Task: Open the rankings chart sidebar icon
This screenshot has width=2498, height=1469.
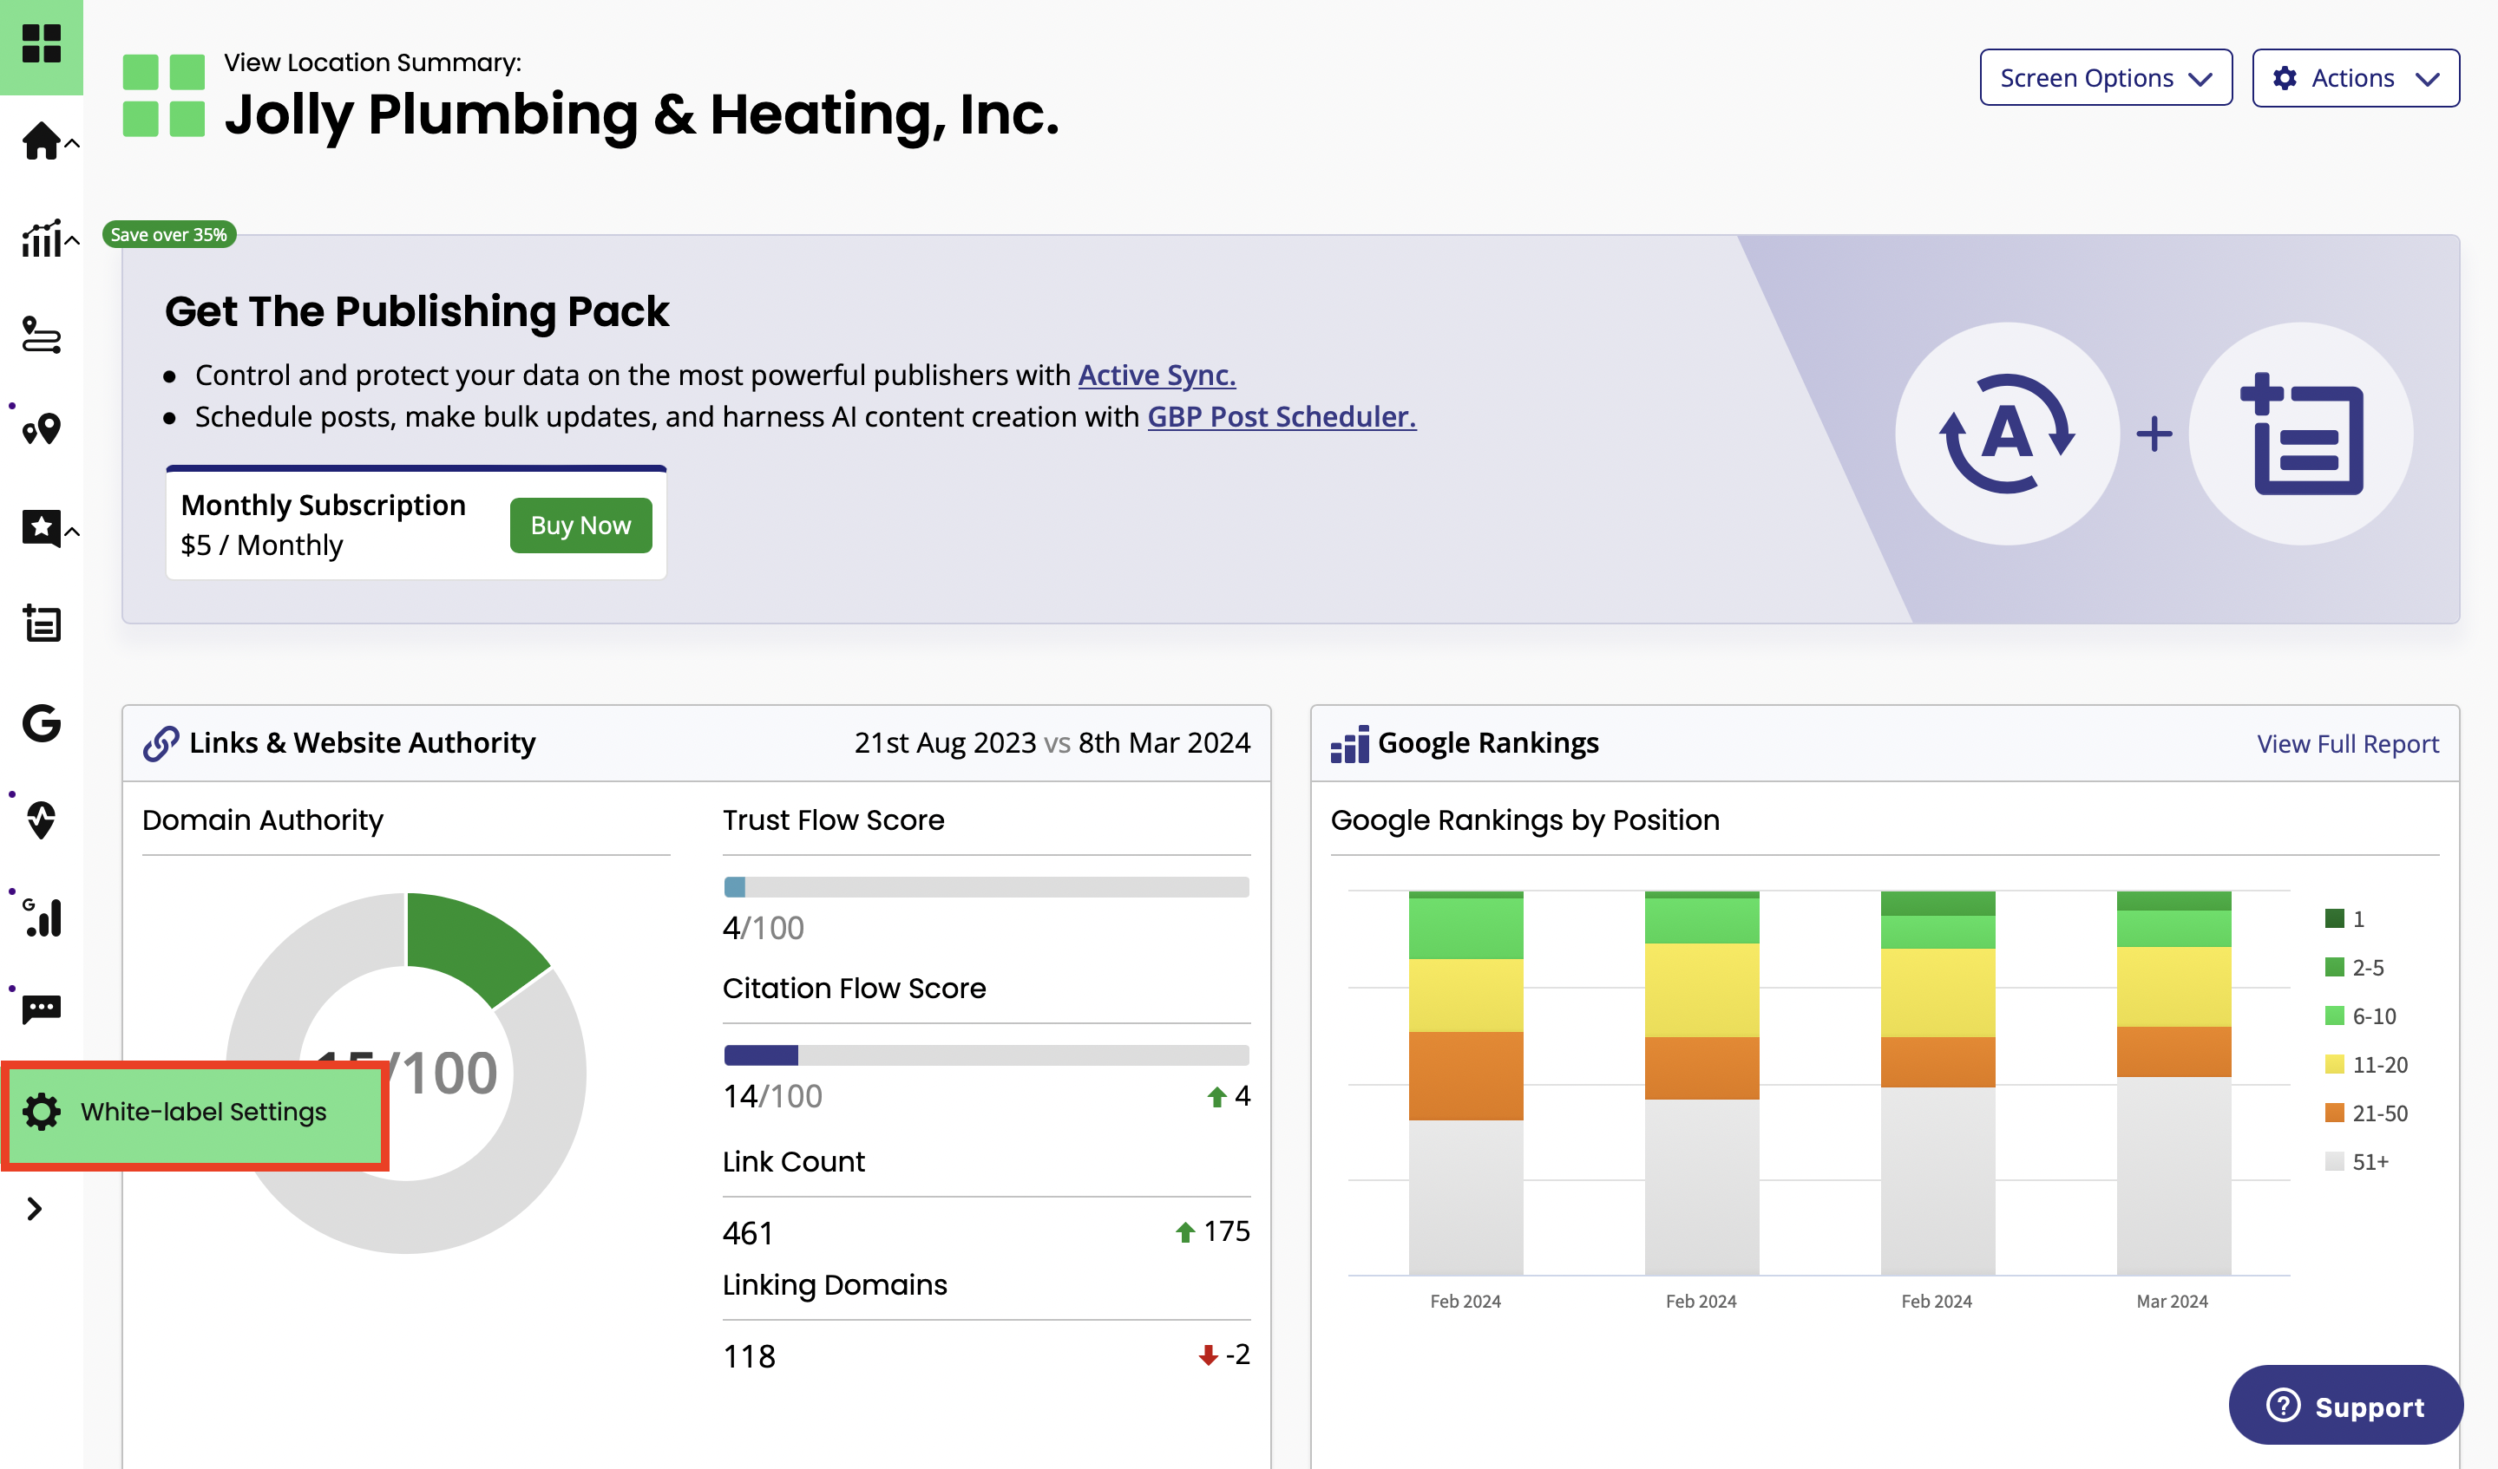Action: click(x=41, y=238)
